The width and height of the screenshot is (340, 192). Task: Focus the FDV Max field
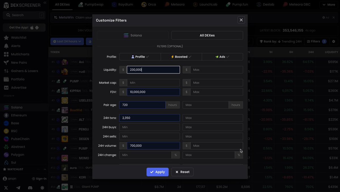tap(216, 92)
